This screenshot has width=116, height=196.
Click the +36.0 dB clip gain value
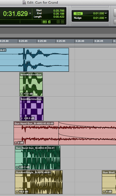coord(29,118)
